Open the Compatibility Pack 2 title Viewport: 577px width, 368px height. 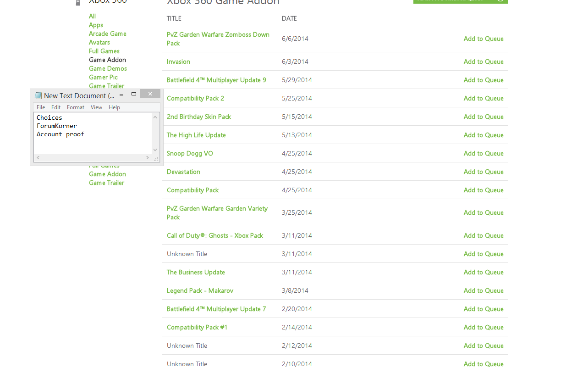195,98
